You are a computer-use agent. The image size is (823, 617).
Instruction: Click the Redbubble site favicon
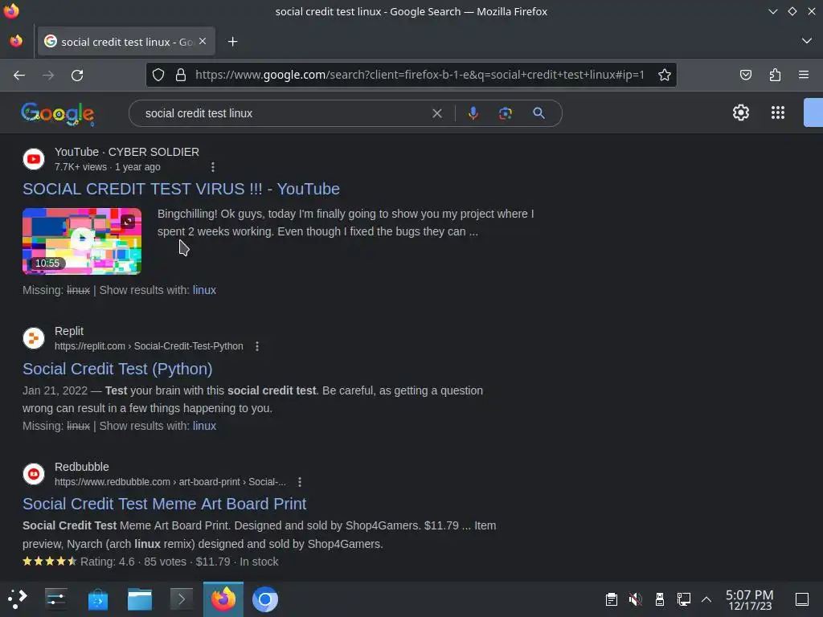point(34,474)
